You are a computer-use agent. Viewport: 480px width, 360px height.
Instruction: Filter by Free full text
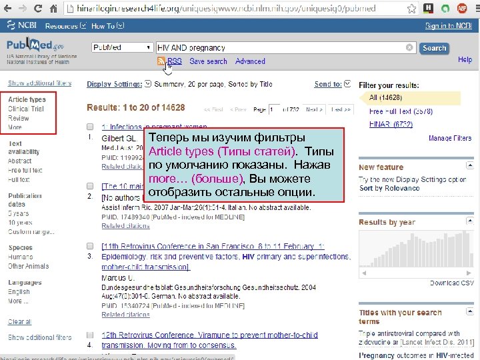[x=25, y=170]
